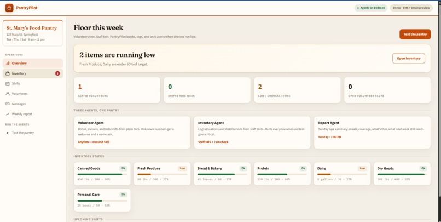441x222 pixels.
Task: Click the Personal Care progress bar
Action: pyautogui.click(x=102, y=201)
